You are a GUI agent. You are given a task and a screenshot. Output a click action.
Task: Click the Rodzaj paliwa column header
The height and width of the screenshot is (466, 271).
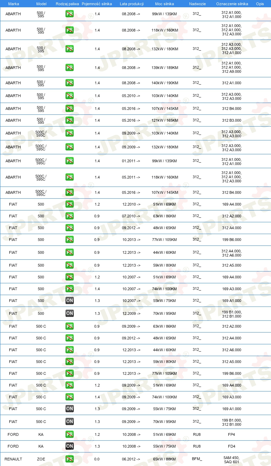click(67, 3)
